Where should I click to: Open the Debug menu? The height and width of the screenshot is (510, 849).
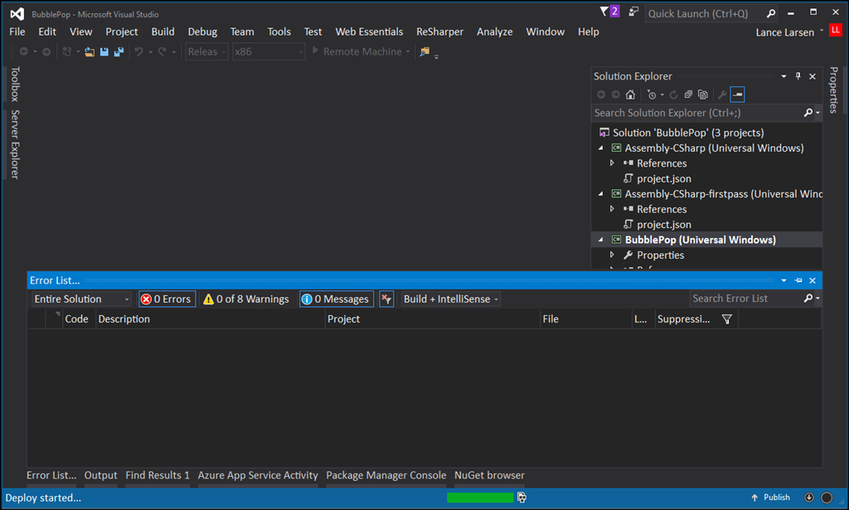[x=202, y=32]
